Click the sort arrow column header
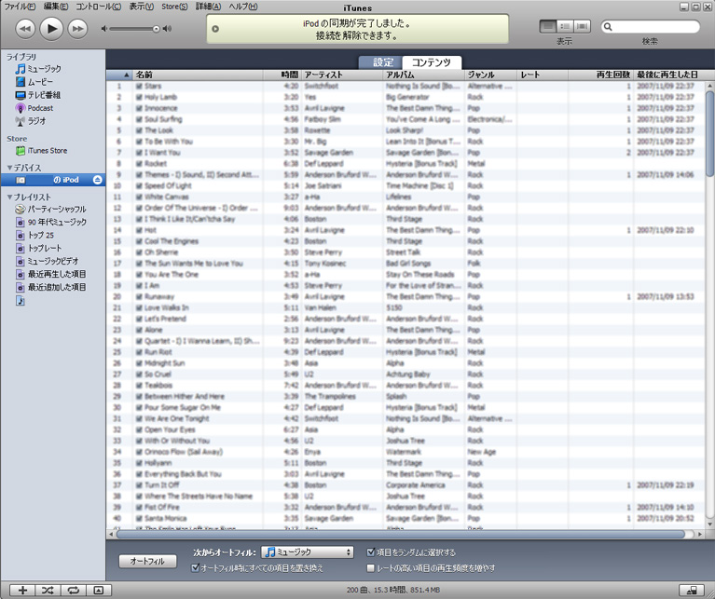715x599 pixels. tap(119, 75)
